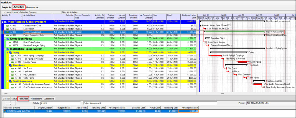Select the green Project Management Gantt bar
The width and height of the screenshot is (296, 118).
point(235,32)
